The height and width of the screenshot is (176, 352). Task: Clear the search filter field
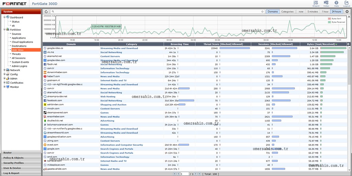tap(262, 12)
